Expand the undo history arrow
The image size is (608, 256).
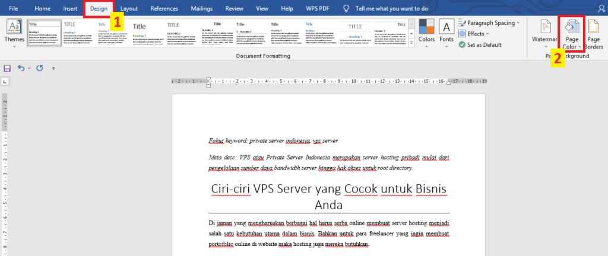pyautogui.click(x=29, y=69)
